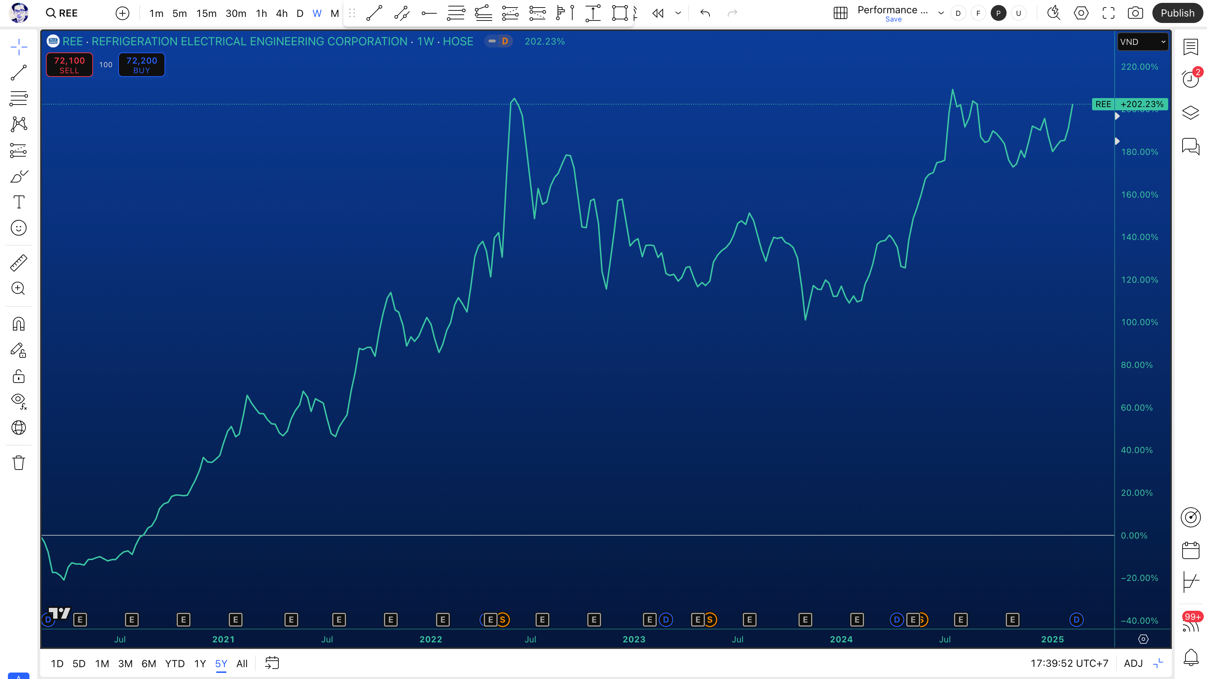This screenshot has width=1207, height=679.
Task: Click the Publish button
Action: click(x=1178, y=13)
